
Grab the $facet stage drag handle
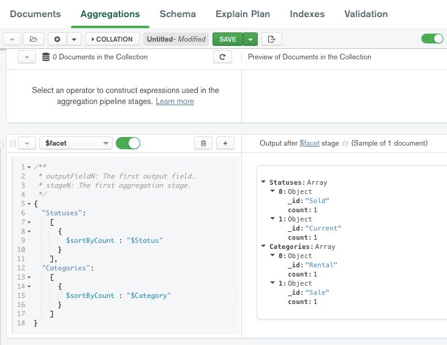tap(12, 143)
